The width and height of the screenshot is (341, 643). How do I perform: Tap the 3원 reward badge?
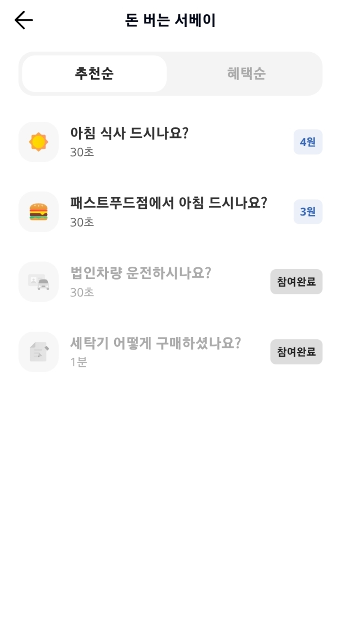308,212
